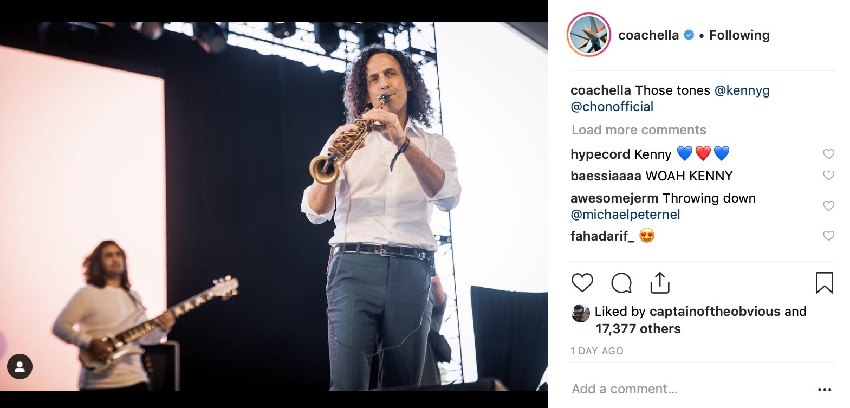Expand Load more comments

point(639,130)
